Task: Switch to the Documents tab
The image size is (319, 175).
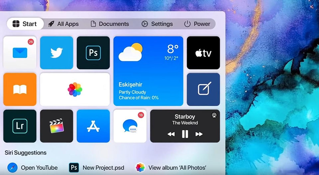Action: click(110, 24)
